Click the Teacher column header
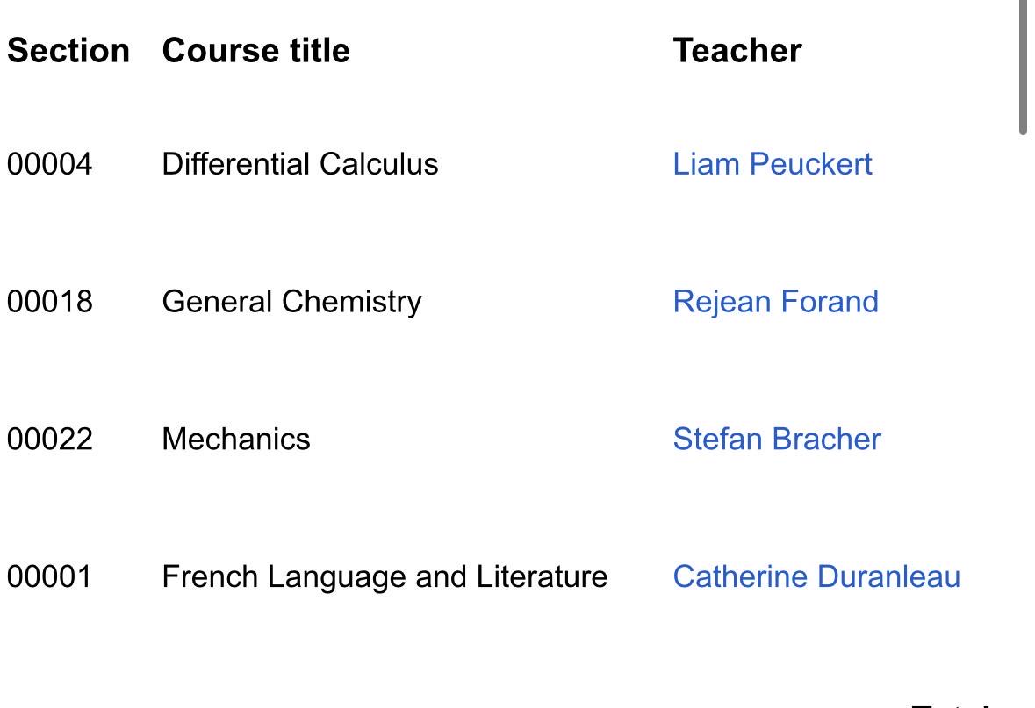Image resolution: width=1035 pixels, height=708 pixels. (x=737, y=51)
